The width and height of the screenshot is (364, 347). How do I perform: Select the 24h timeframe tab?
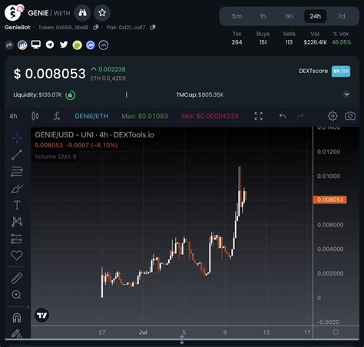pyautogui.click(x=315, y=16)
